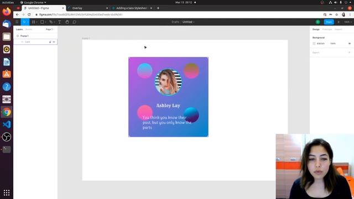Click the Ashley Lay name text
The height and width of the screenshot is (199, 354).
pos(168,106)
